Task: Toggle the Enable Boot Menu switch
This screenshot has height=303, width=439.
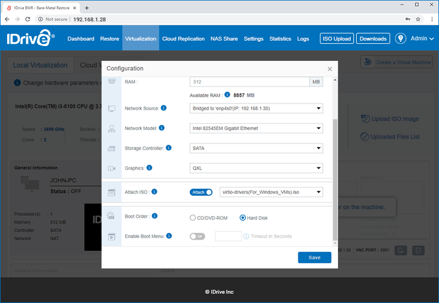Action: (198, 237)
